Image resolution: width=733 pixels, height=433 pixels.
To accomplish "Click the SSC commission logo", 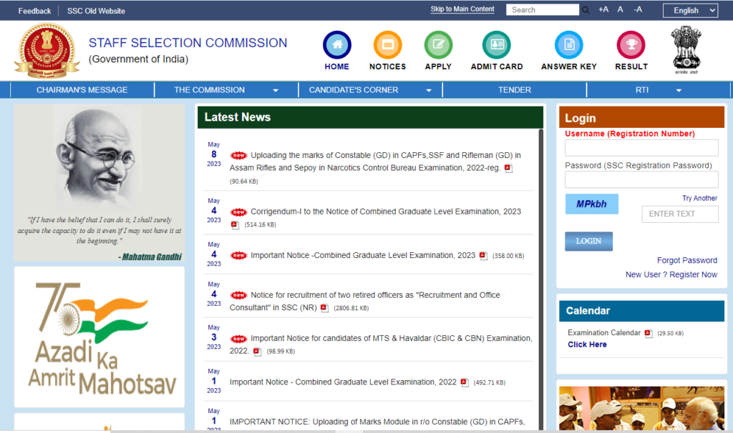I will (47, 50).
